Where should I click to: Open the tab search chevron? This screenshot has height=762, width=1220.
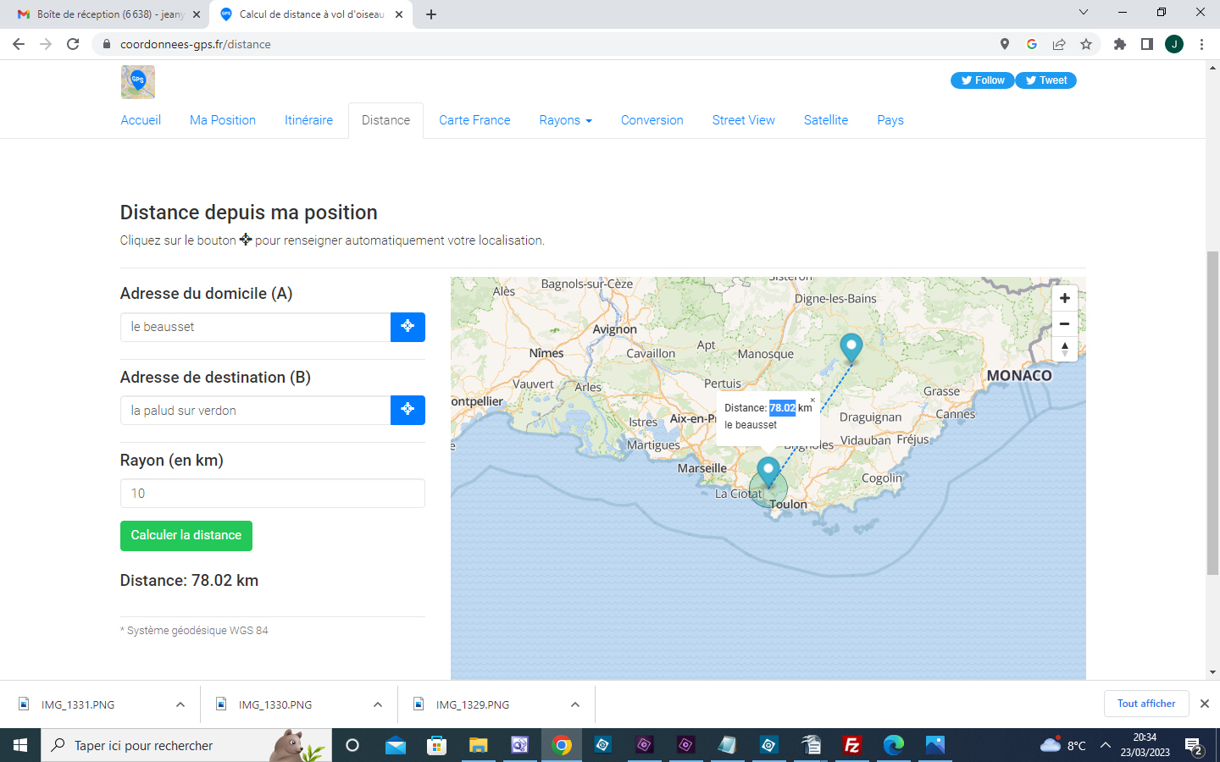point(1083,12)
